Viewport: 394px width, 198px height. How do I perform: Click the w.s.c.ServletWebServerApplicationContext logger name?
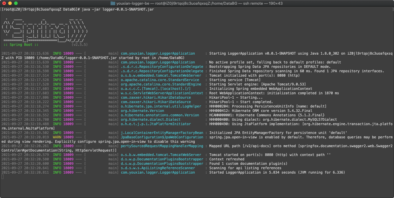pos(162,93)
